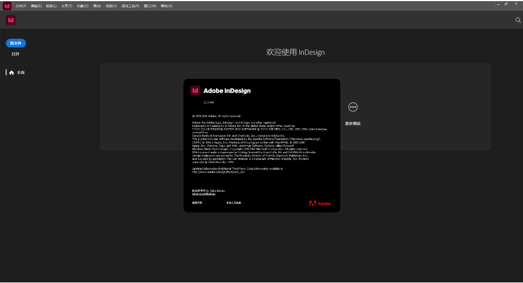Open the 文字(T) menu

[x=67, y=6]
